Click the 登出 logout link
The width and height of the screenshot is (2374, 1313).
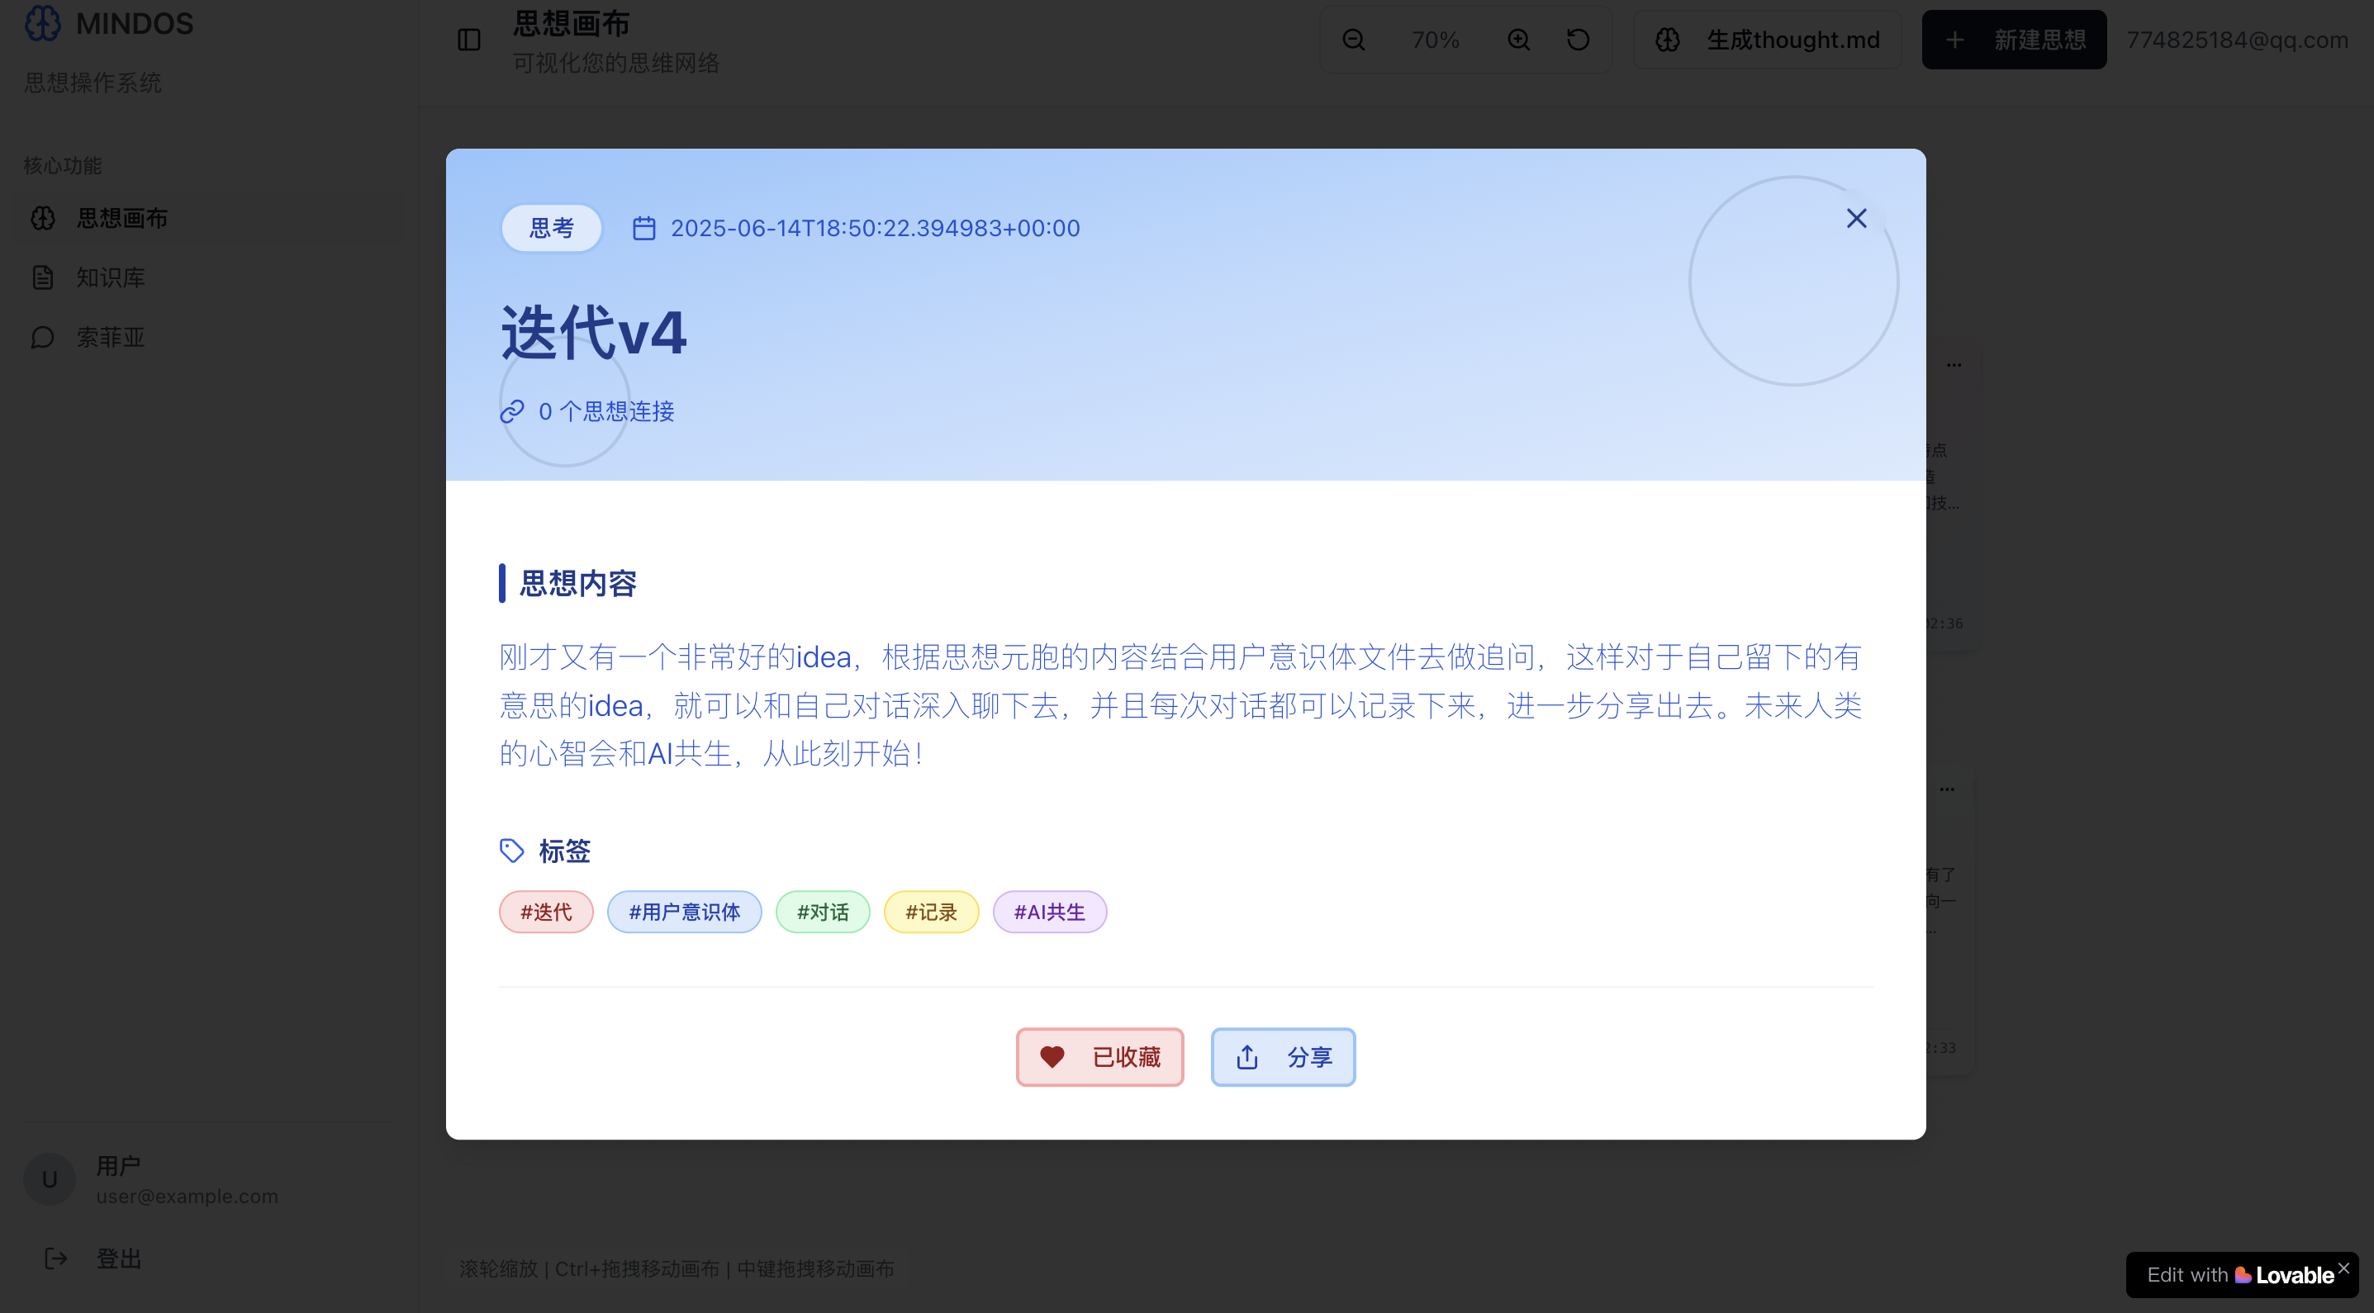pyautogui.click(x=119, y=1258)
